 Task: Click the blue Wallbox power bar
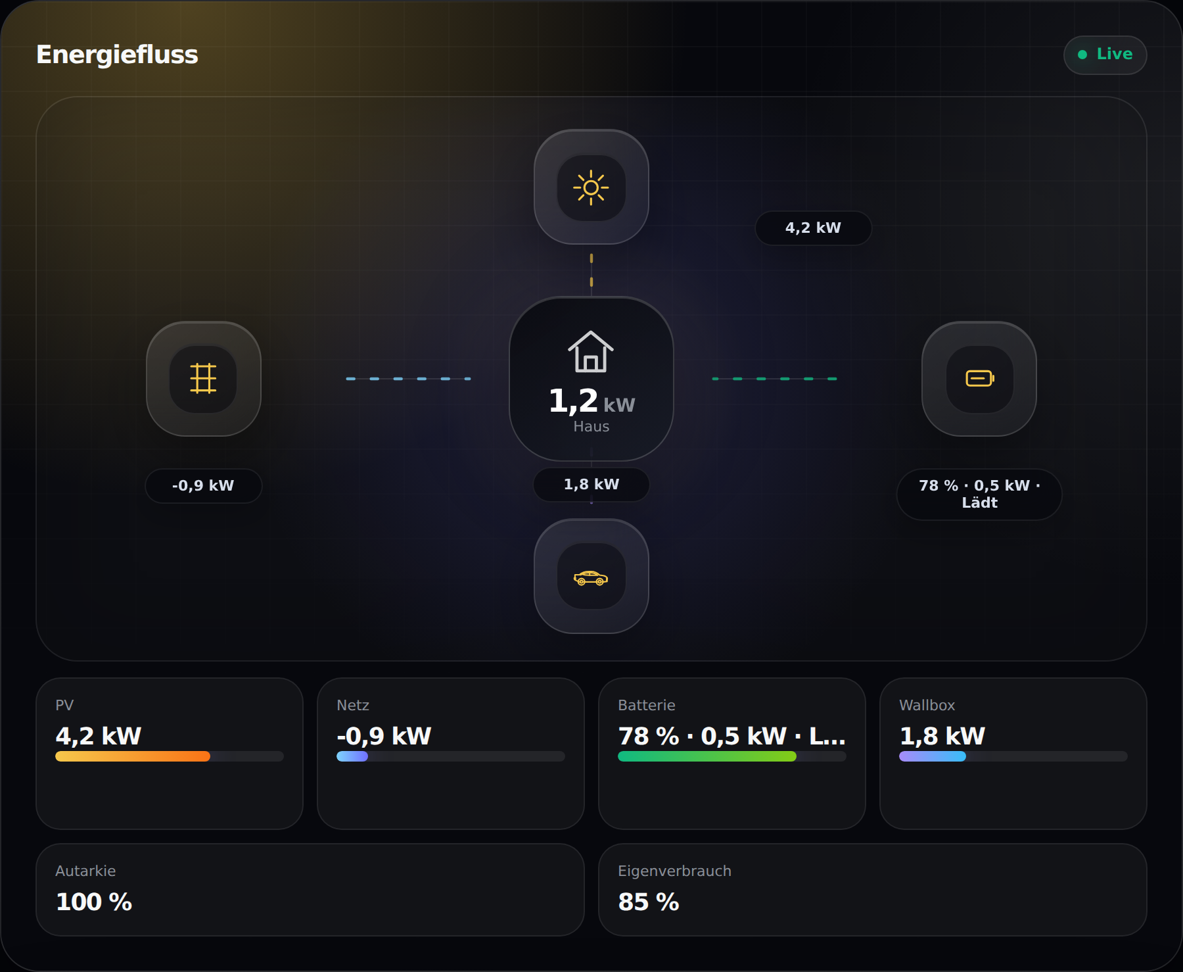[933, 756]
